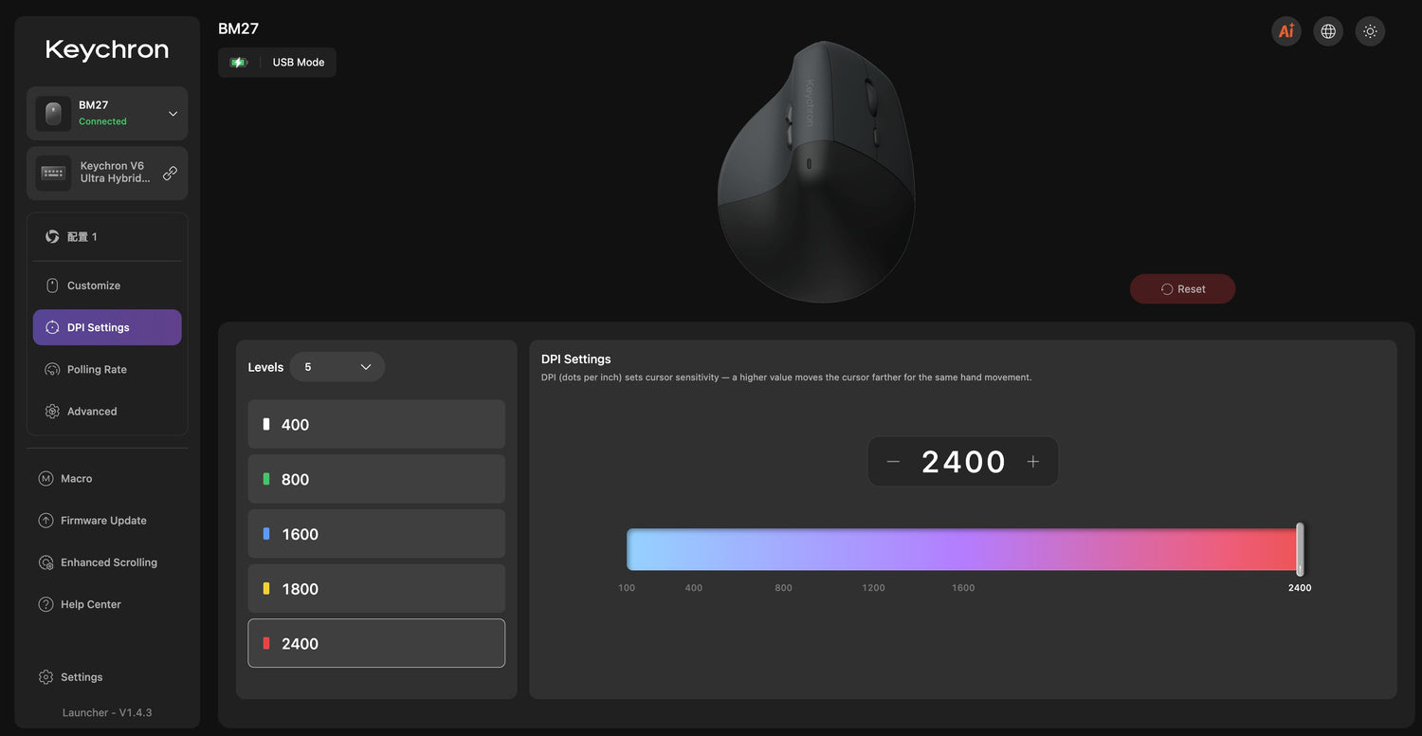Image resolution: width=1422 pixels, height=736 pixels.
Task: Click the mouse icon beside Customize
Action: [52, 285]
